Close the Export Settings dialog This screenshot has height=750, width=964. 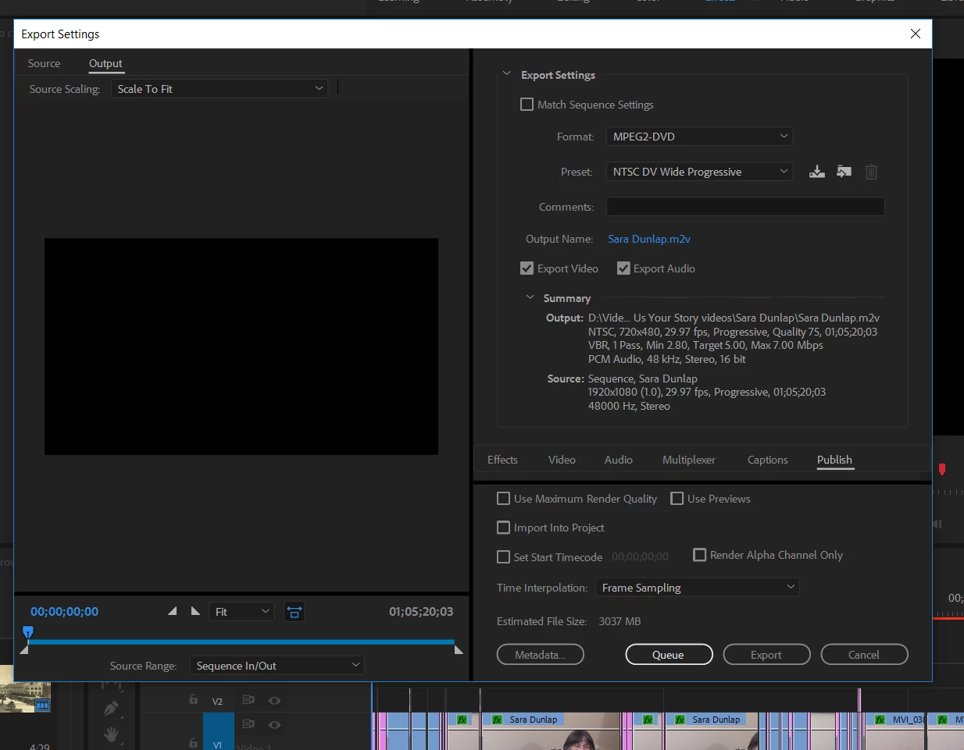tap(916, 34)
